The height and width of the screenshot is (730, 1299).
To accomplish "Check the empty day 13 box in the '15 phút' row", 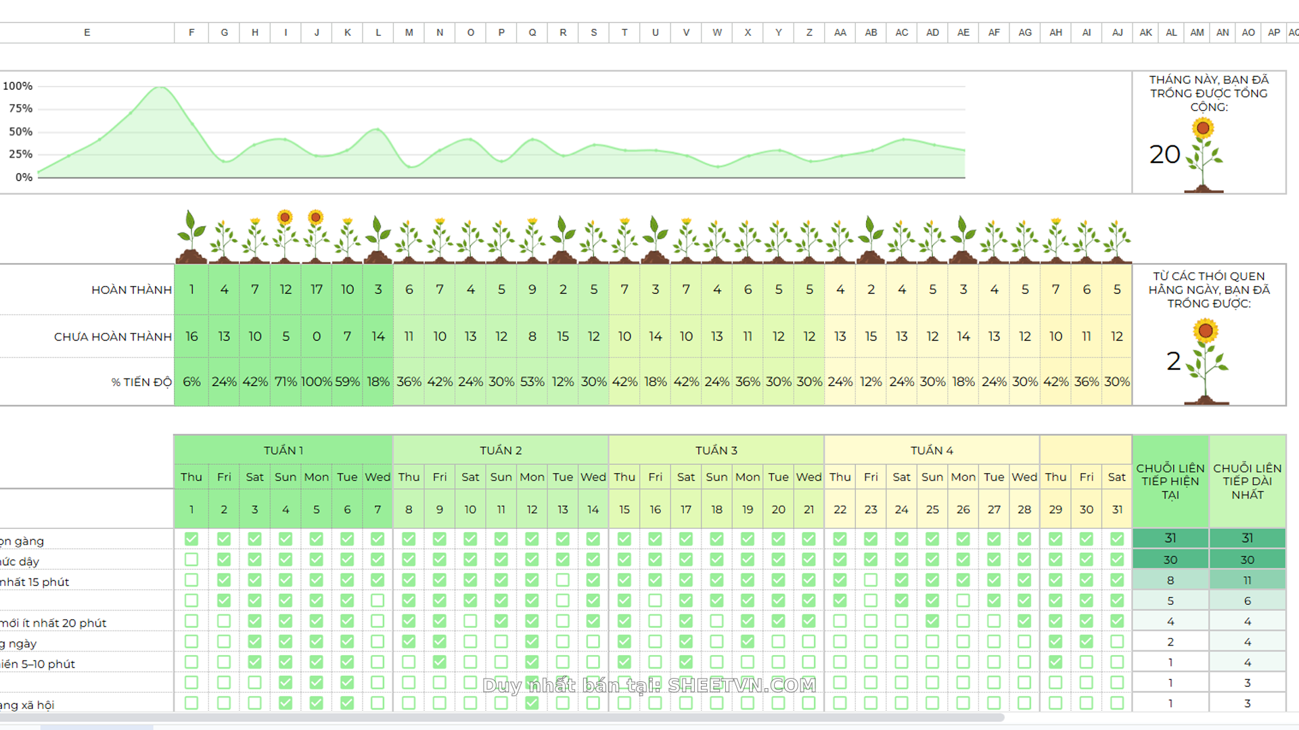I will pyautogui.click(x=562, y=580).
